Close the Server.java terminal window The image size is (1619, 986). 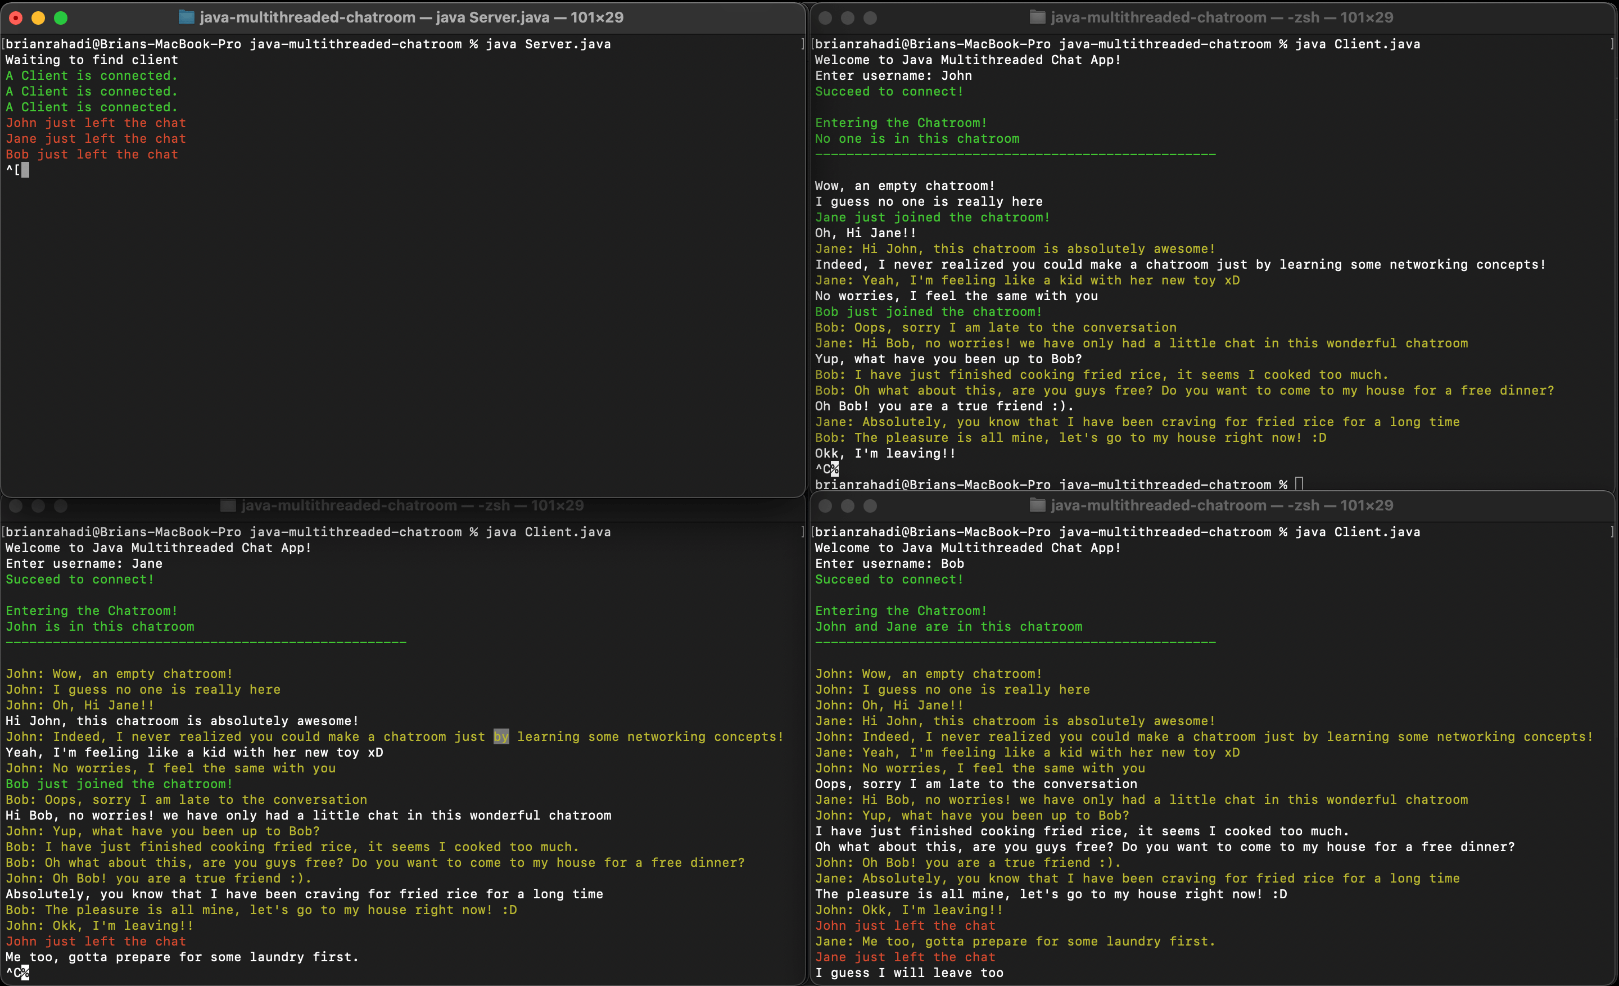[16, 18]
